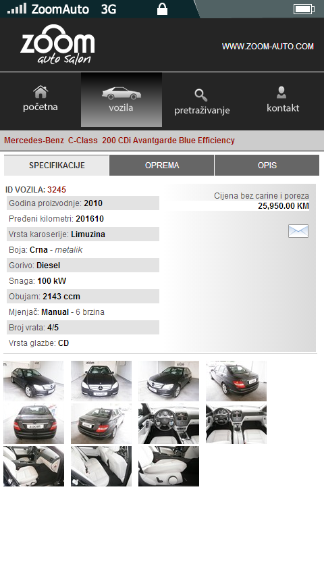This screenshot has height=577, width=324.
Task: Tap the 3G network indicator
Action: click(109, 9)
